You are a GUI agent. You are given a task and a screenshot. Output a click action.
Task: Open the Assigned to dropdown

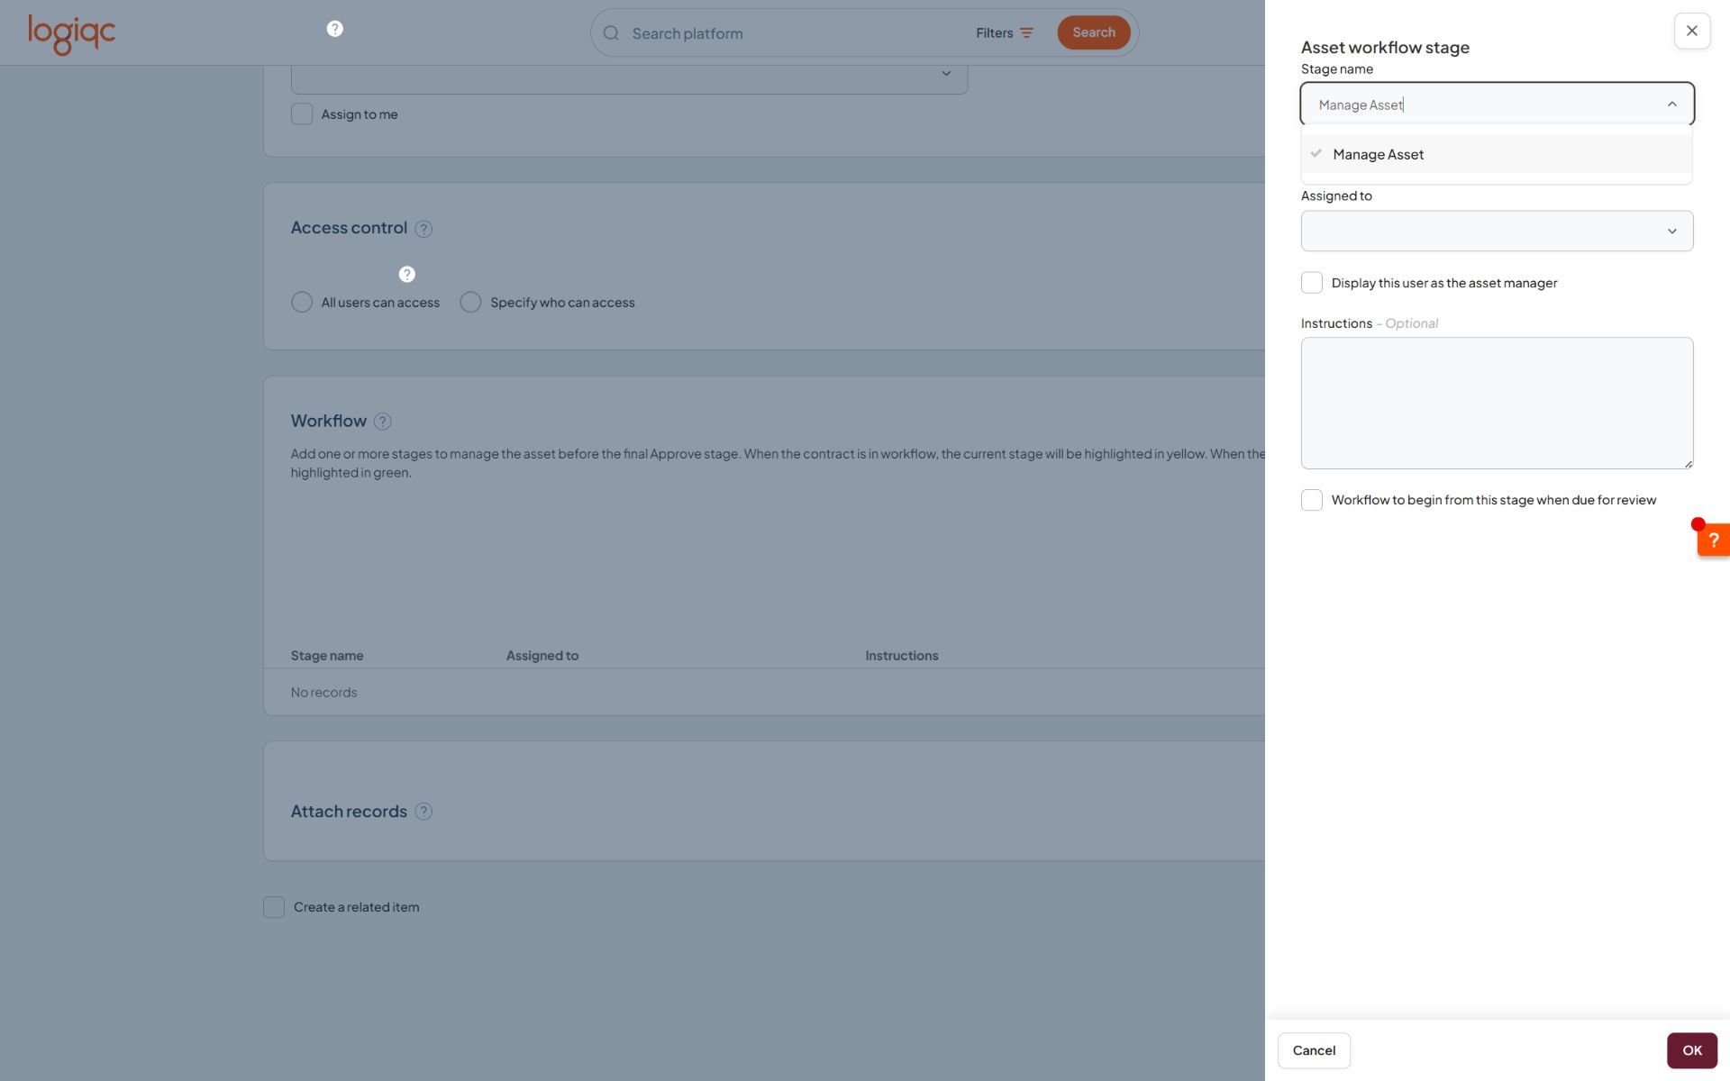pyautogui.click(x=1497, y=232)
